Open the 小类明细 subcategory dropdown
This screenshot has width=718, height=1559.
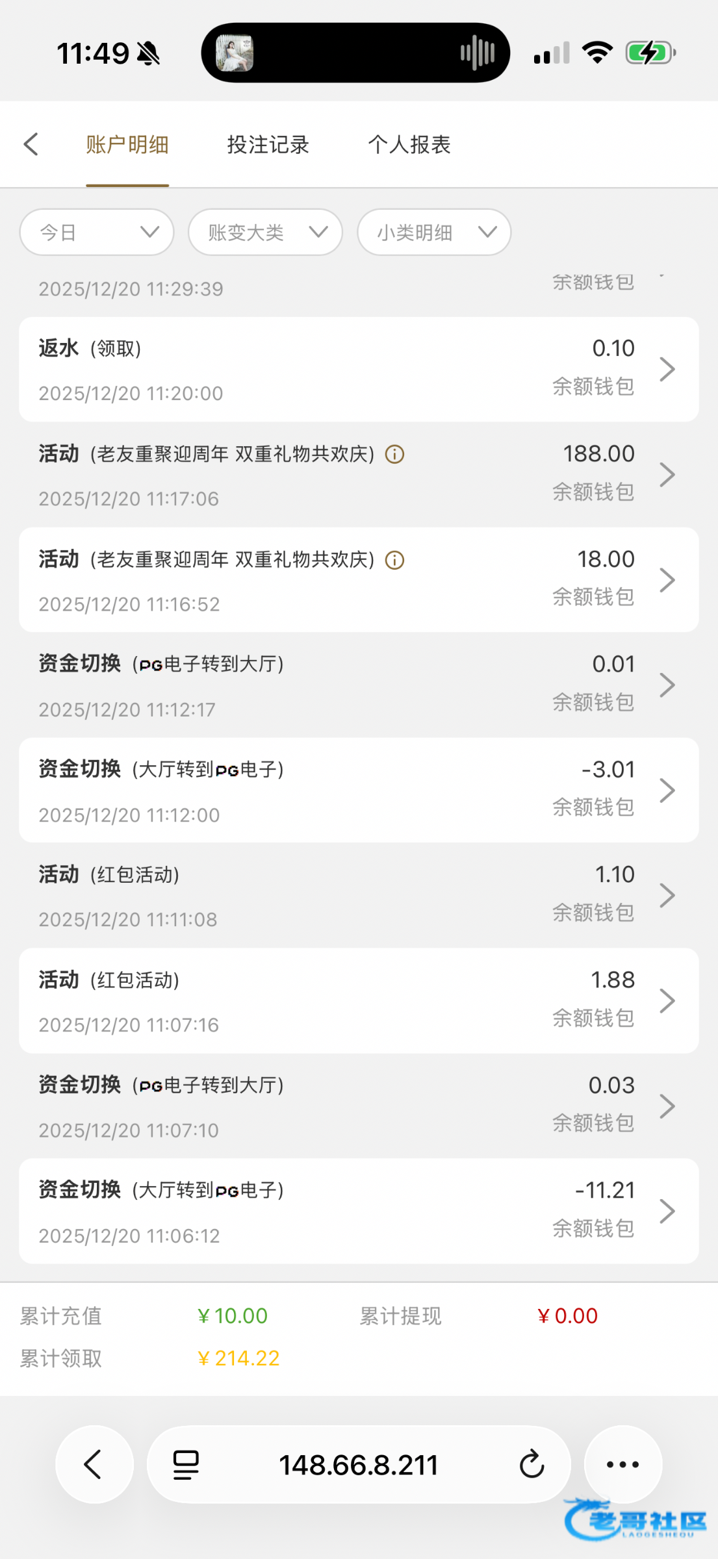pyautogui.click(x=434, y=232)
